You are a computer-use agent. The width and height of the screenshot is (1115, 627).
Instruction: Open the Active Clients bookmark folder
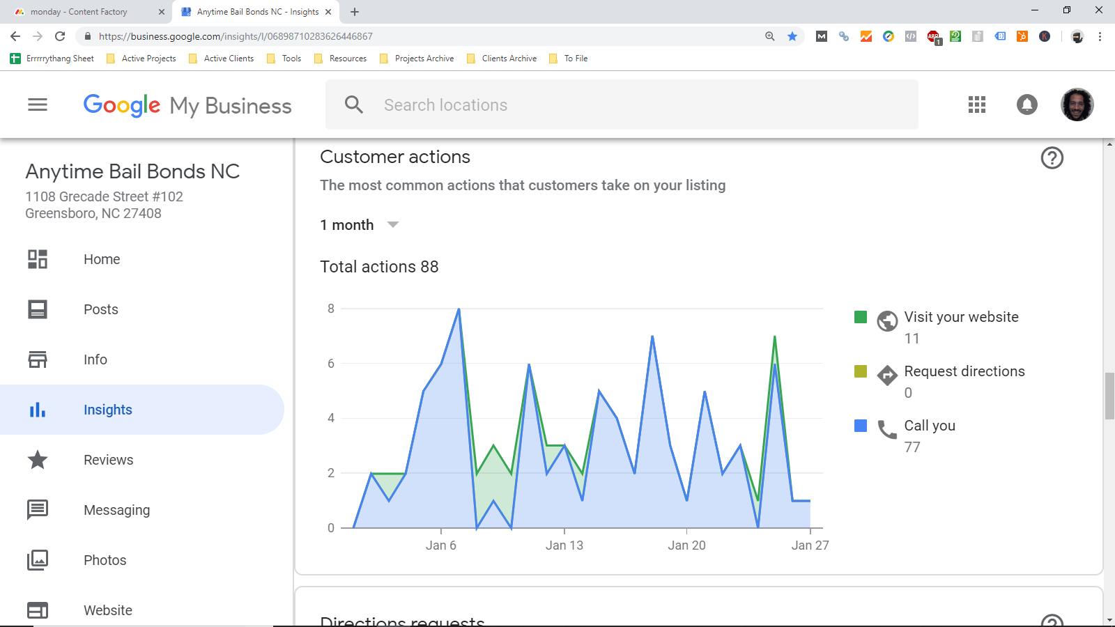pos(221,59)
